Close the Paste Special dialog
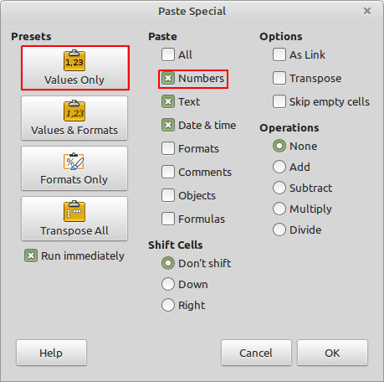 click(x=367, y=11)
